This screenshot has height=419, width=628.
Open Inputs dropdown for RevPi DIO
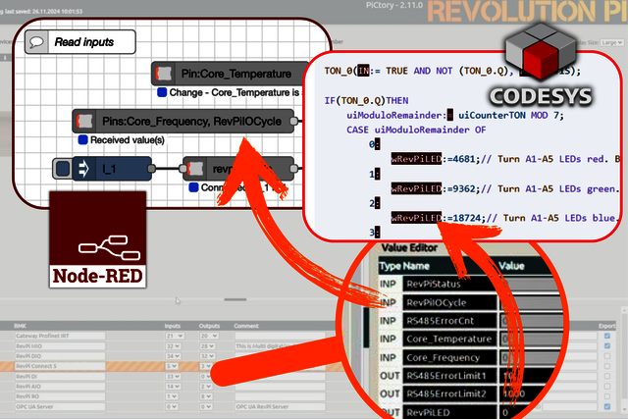pyautogui.click(x=175, y=356)
